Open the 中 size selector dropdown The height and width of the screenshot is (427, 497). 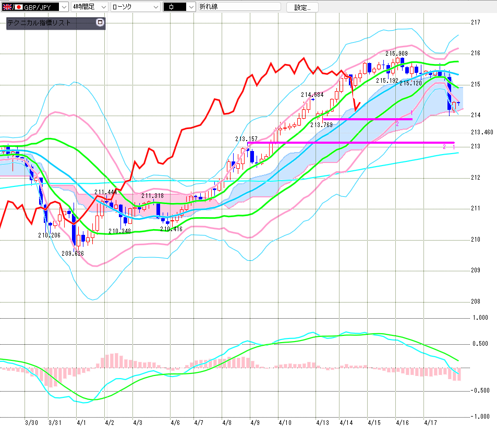tap(191, 7)
